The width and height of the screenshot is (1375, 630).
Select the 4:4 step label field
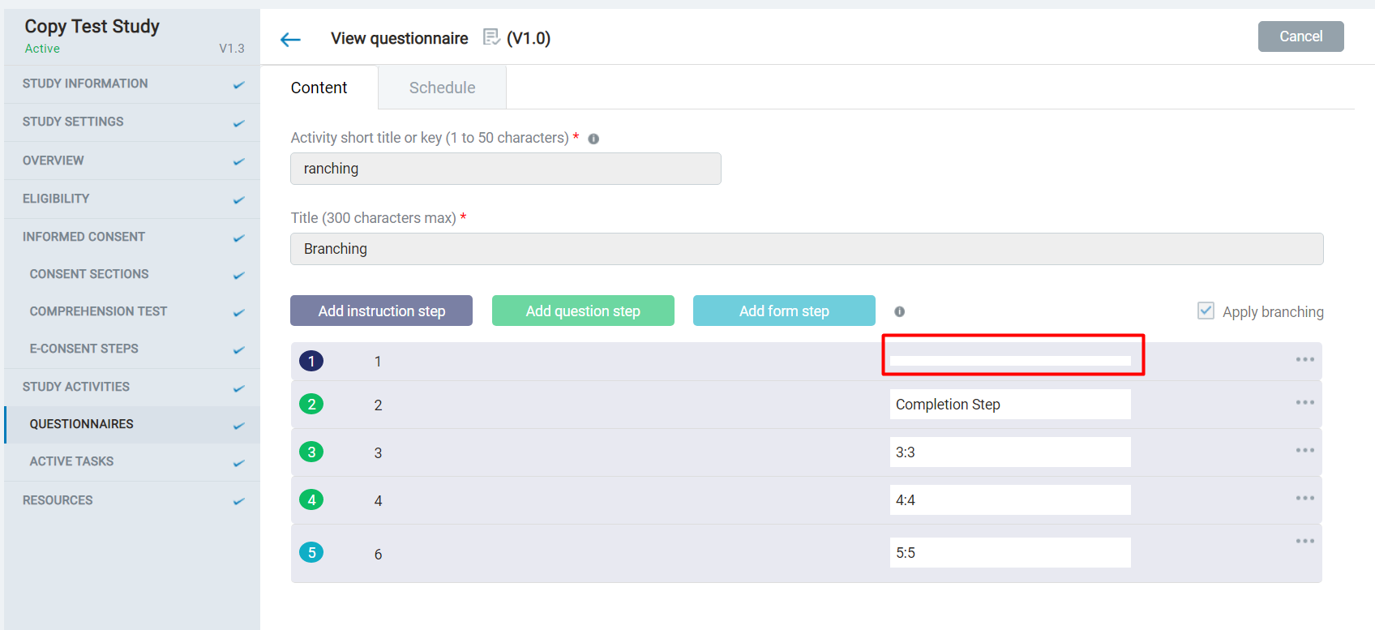pos(1010,499)
